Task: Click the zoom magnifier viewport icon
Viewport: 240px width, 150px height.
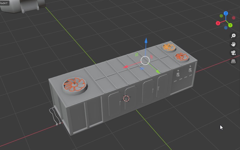Action: (x=233, y=36)
